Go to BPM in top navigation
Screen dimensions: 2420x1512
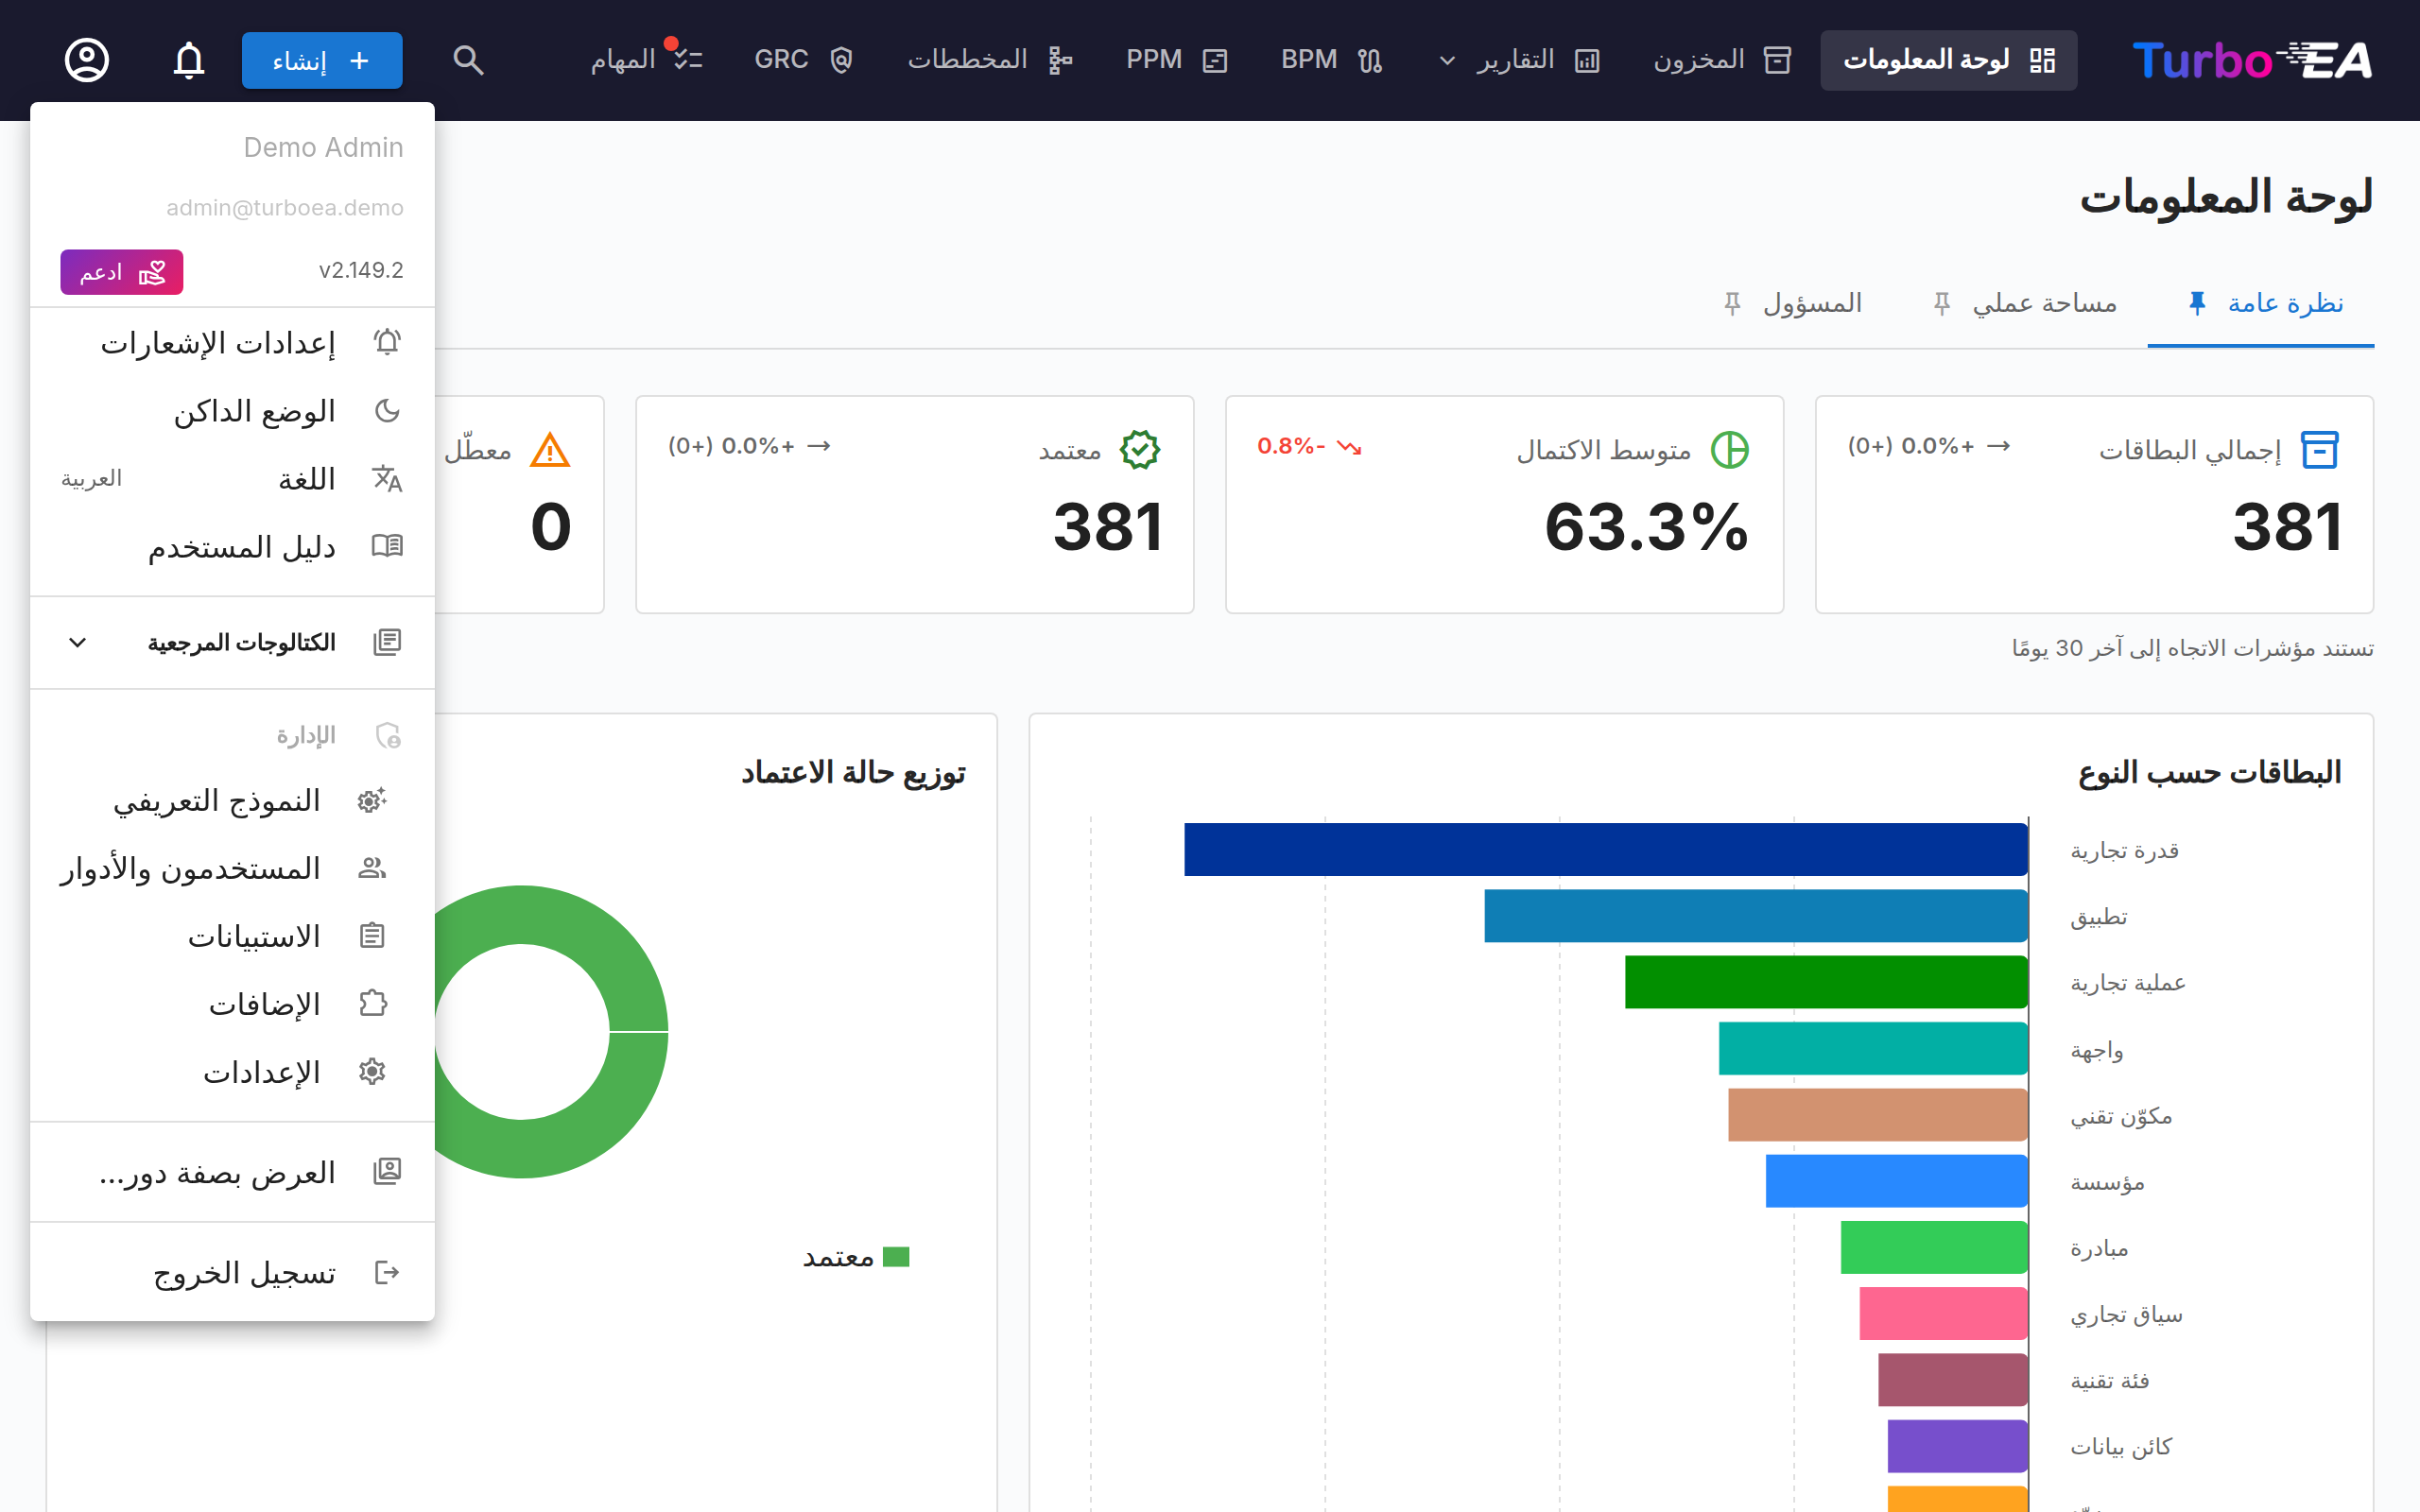(x=1332, y=60)
